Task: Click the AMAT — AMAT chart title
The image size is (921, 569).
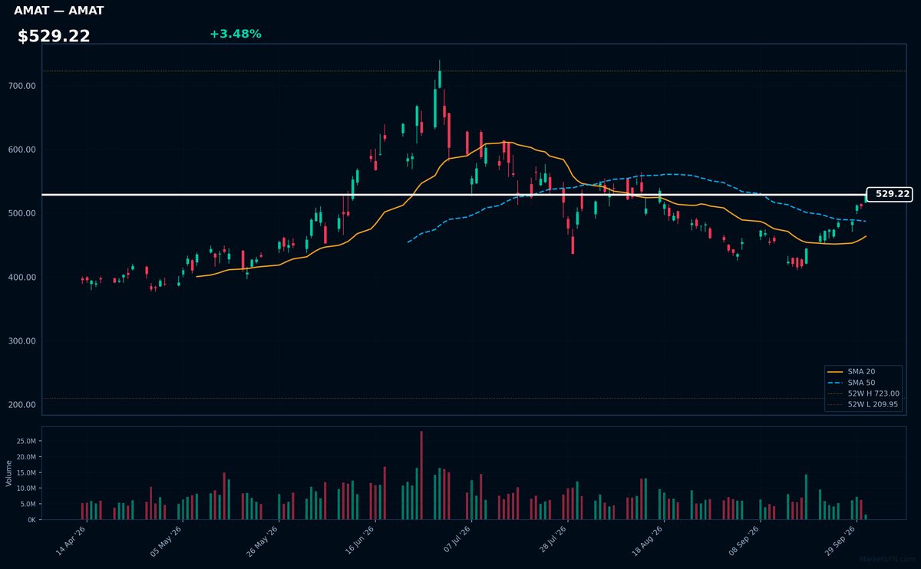Action: tap(59, 11)
